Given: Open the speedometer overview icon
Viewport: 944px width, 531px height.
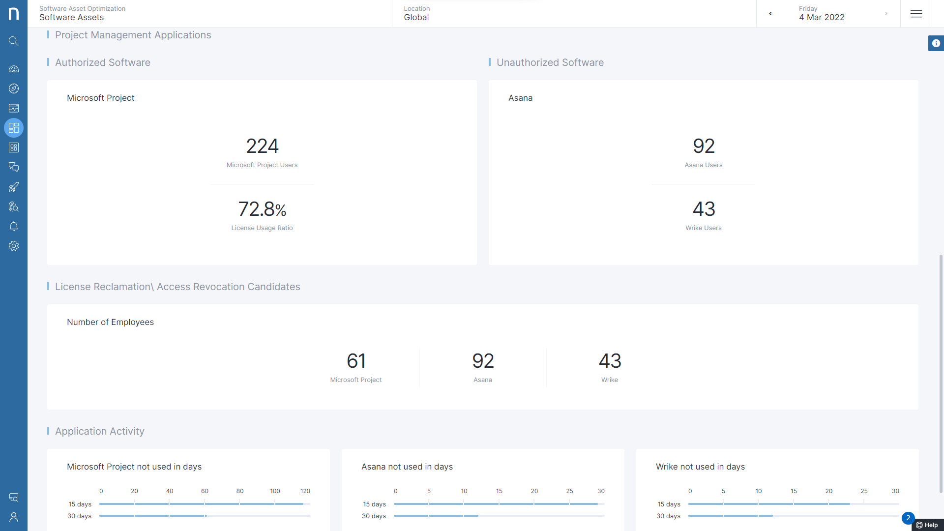Looking at the screenshot, I should 14,69.
